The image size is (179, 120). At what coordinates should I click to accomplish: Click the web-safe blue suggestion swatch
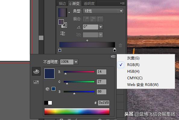[x=53, y=89]
